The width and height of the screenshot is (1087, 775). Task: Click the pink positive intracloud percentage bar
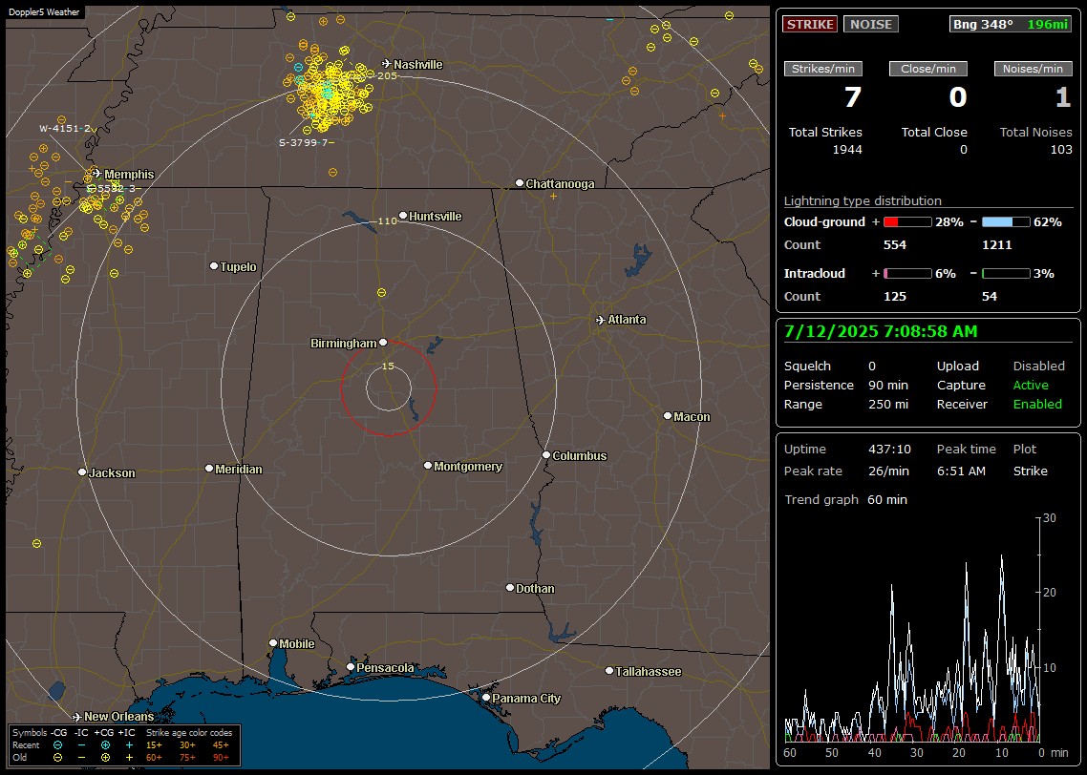coord(907,274)
